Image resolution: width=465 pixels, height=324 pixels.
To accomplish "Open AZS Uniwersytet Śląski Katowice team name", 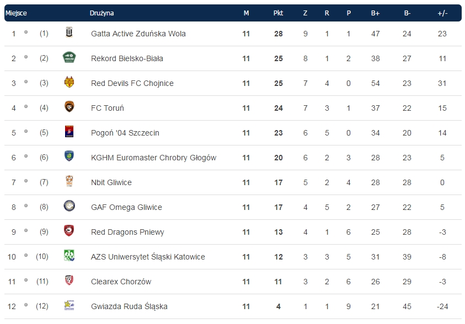I will point(148,257).
